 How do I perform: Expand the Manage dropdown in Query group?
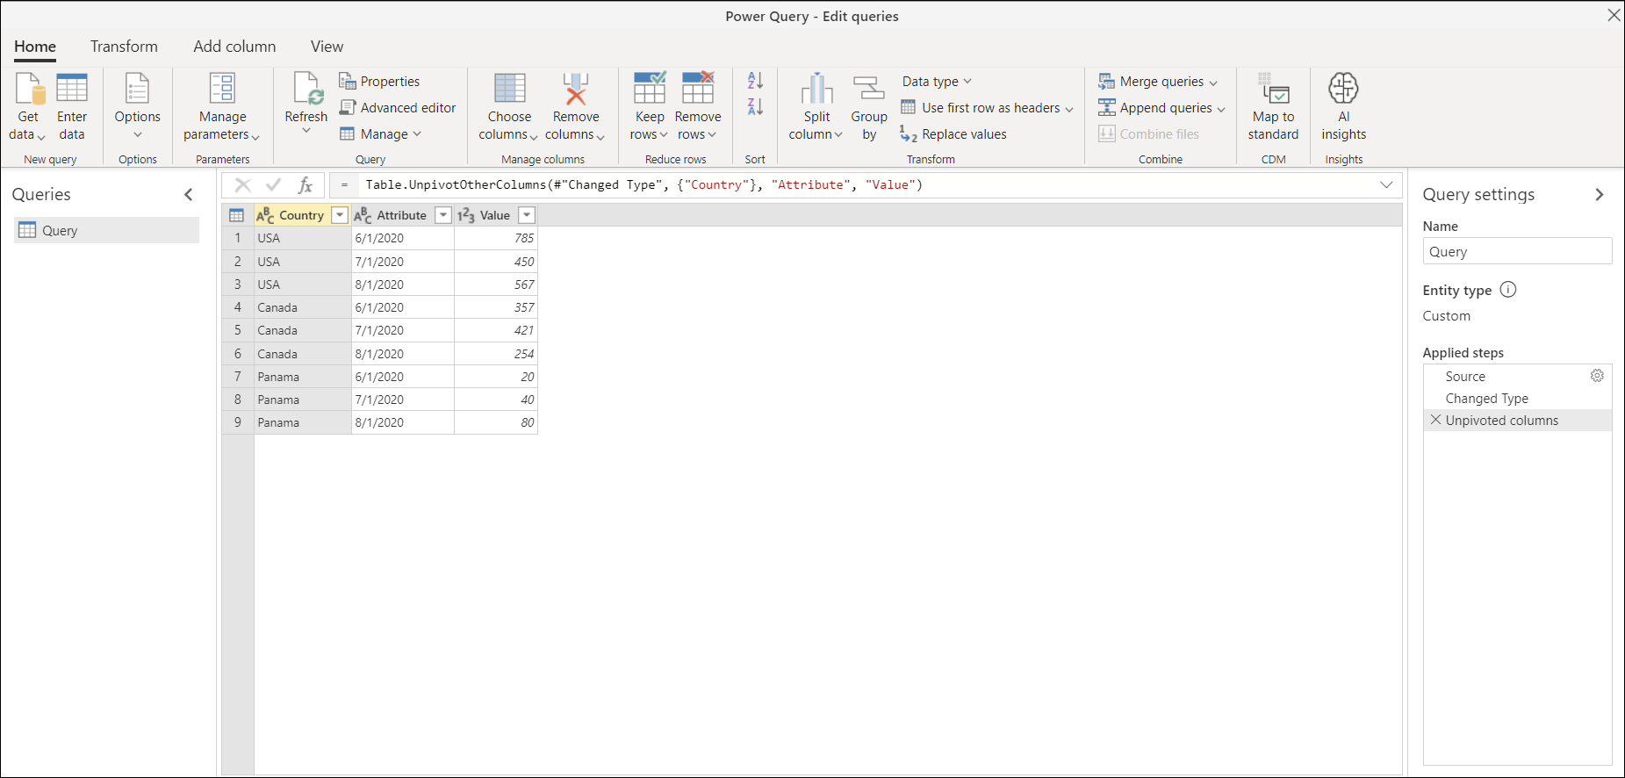coord(381,133)
